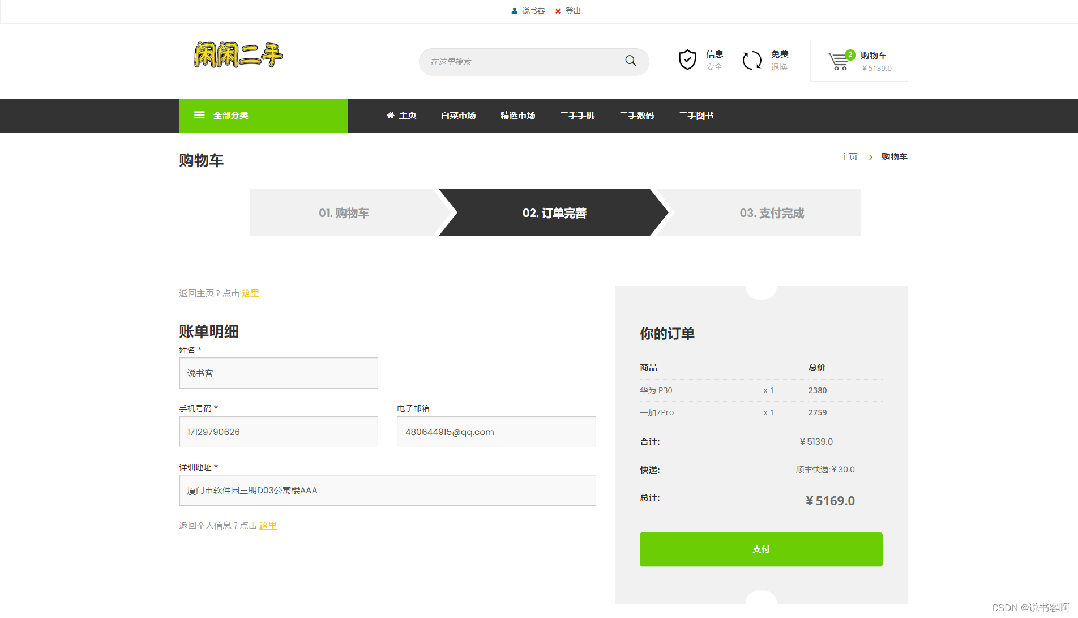Screen dimensions: 1078x618
Task: Click the 一加7Pro order item
Action: pyautogui.click(x=657, y=412)
